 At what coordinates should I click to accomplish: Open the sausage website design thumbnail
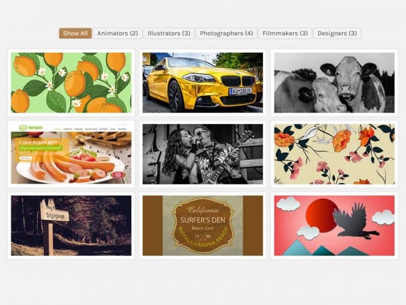coord(71,154)
